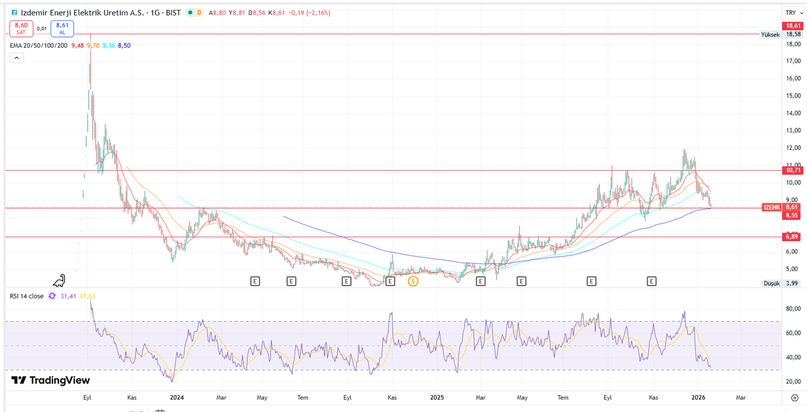Click the 2025 label on time axis
The image size is (807, 412).
pos(437,398)
